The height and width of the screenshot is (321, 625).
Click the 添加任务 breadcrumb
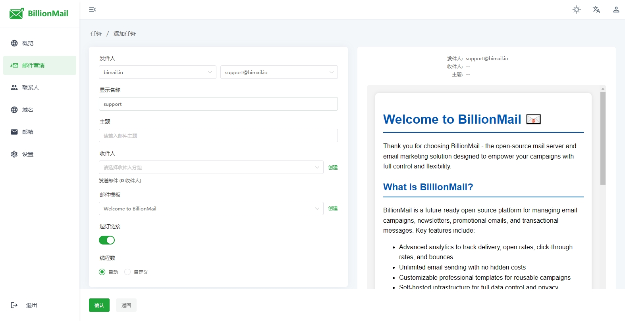(x=125, y=34)
